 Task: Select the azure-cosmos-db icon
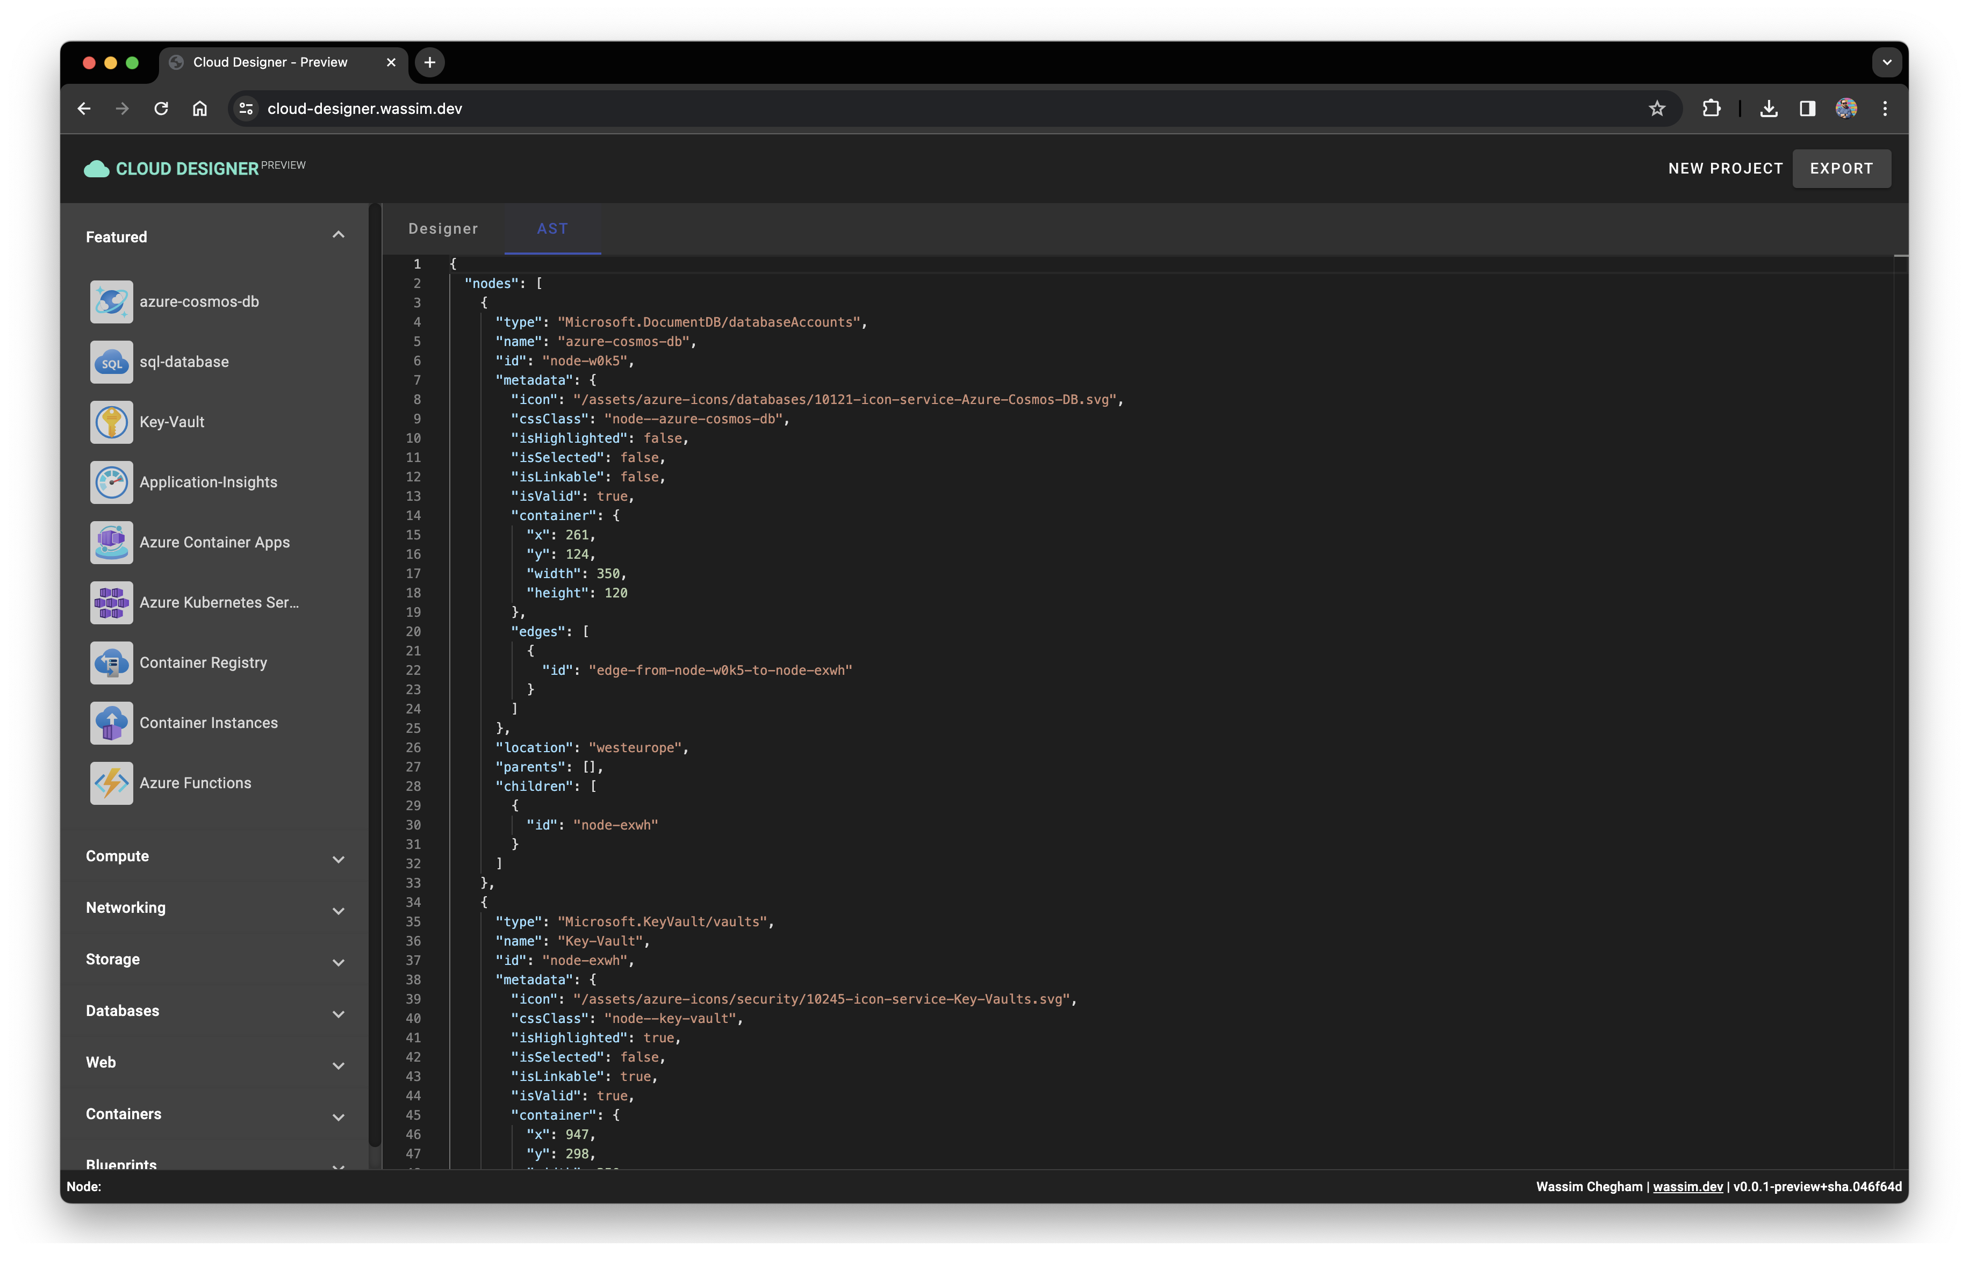pyautogui.click(x=112, y=302)
